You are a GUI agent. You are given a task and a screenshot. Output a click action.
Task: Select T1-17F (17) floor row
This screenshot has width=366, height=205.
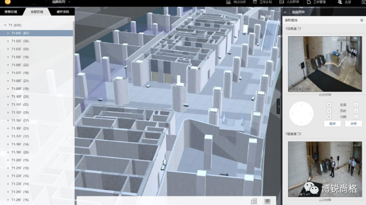[37, 136]
